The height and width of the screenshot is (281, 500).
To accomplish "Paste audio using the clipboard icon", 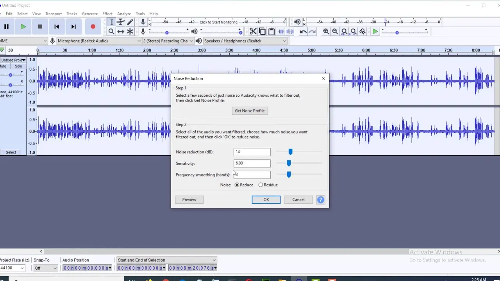I will point(271,32).
